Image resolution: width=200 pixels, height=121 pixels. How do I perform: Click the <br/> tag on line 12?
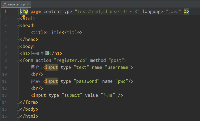37,88
